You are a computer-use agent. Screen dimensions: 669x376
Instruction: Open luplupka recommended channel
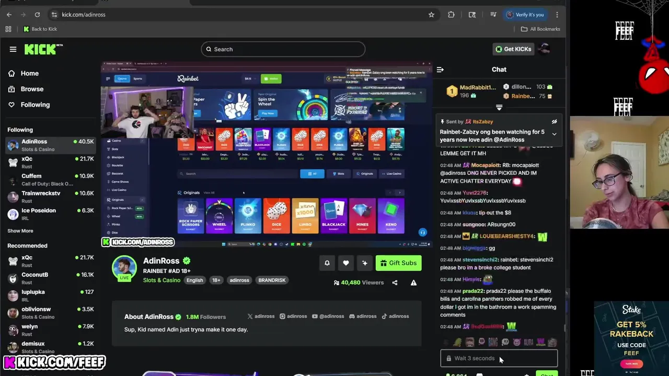point(51,296)
